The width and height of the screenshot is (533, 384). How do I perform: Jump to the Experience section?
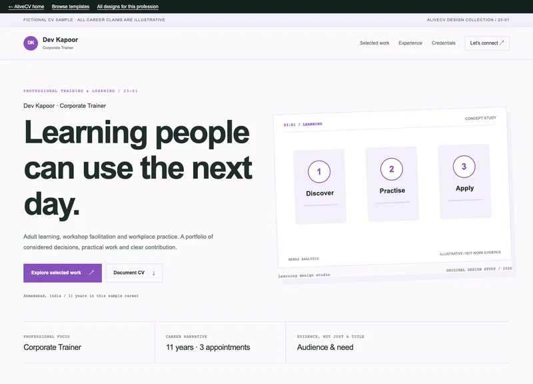(410, 43)
